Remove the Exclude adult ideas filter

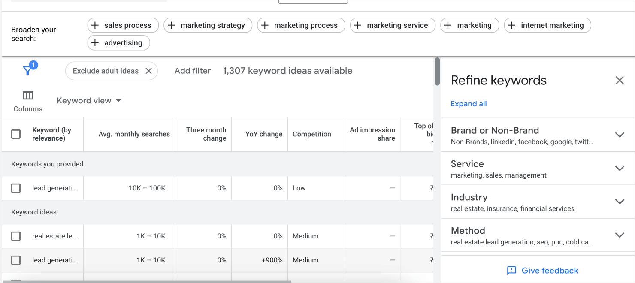click(x=148, y=71)
